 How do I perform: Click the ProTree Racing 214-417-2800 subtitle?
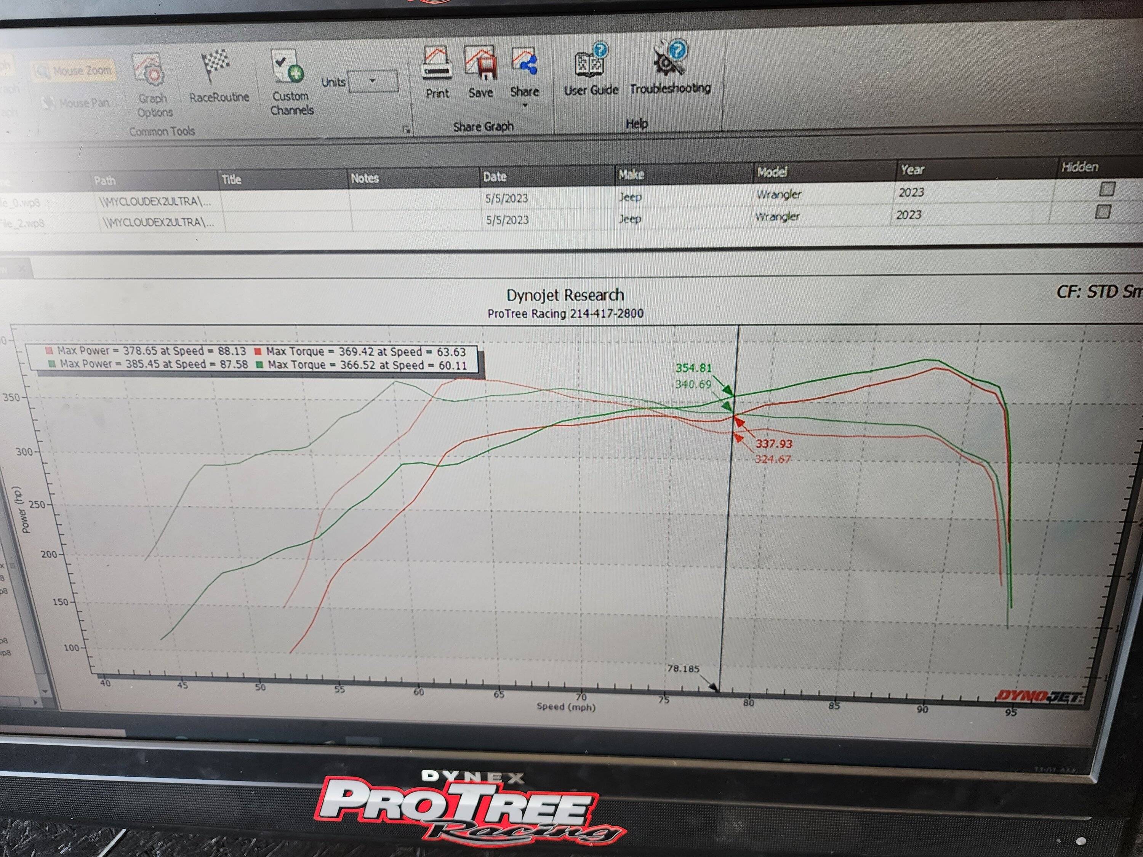565,313
